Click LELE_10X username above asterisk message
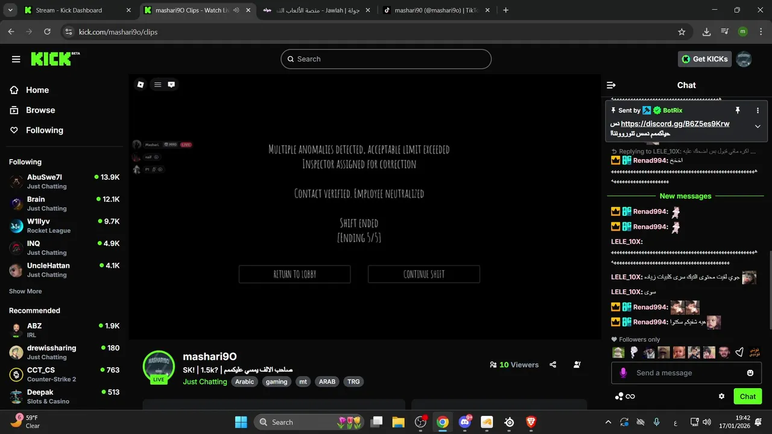Viewport: 772px width, 434px height. tap(627, 242)
